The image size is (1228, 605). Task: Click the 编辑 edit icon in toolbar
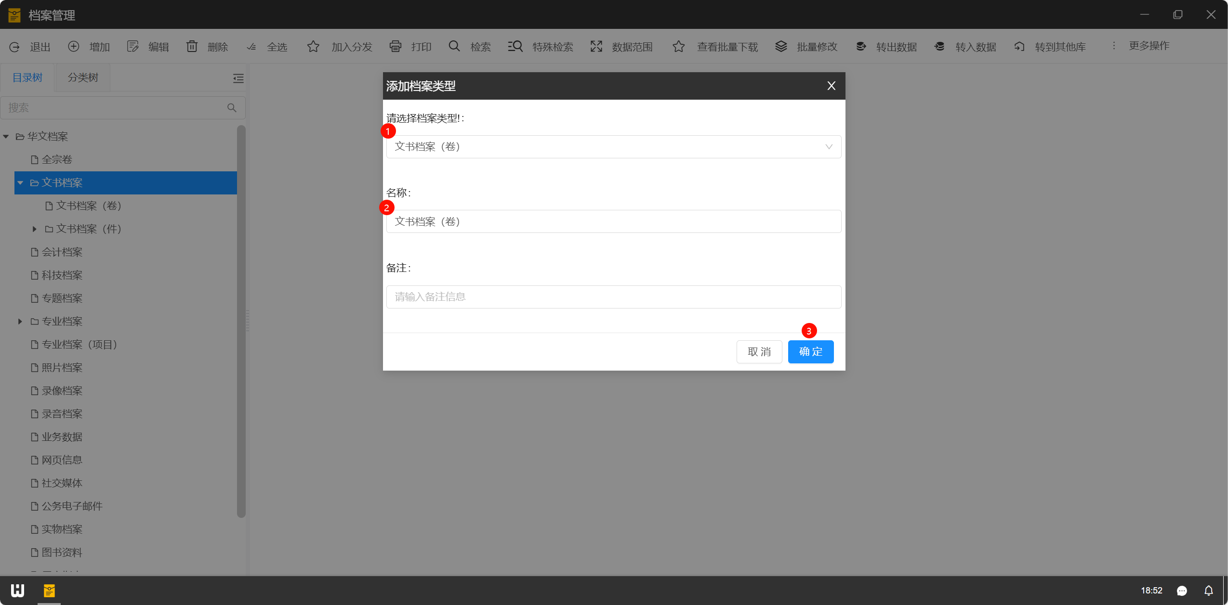132,46
